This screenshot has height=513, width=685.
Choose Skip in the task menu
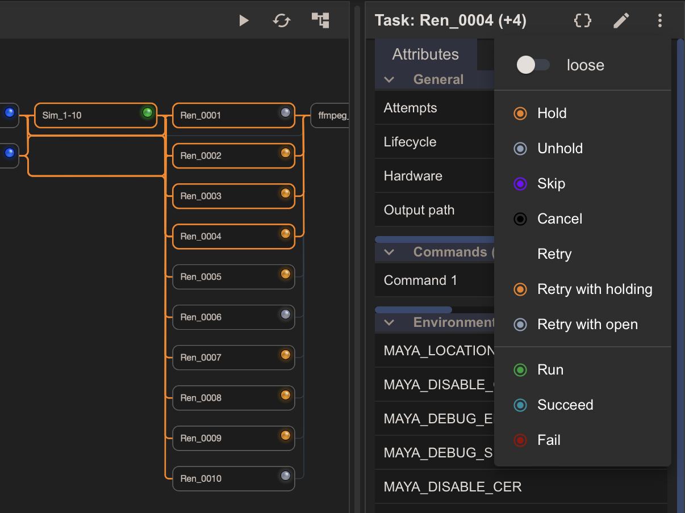[x=583, y=183]
